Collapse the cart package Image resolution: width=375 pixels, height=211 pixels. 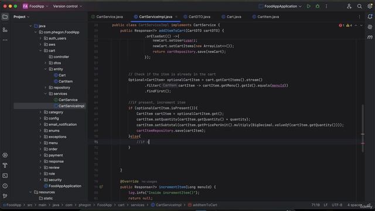[x=40, y=51]
